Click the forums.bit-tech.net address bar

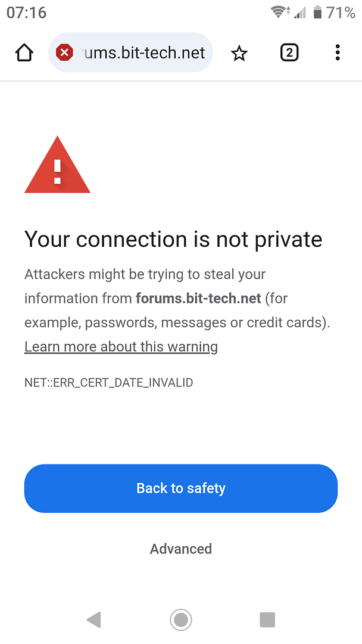click(x=131, y=52)
